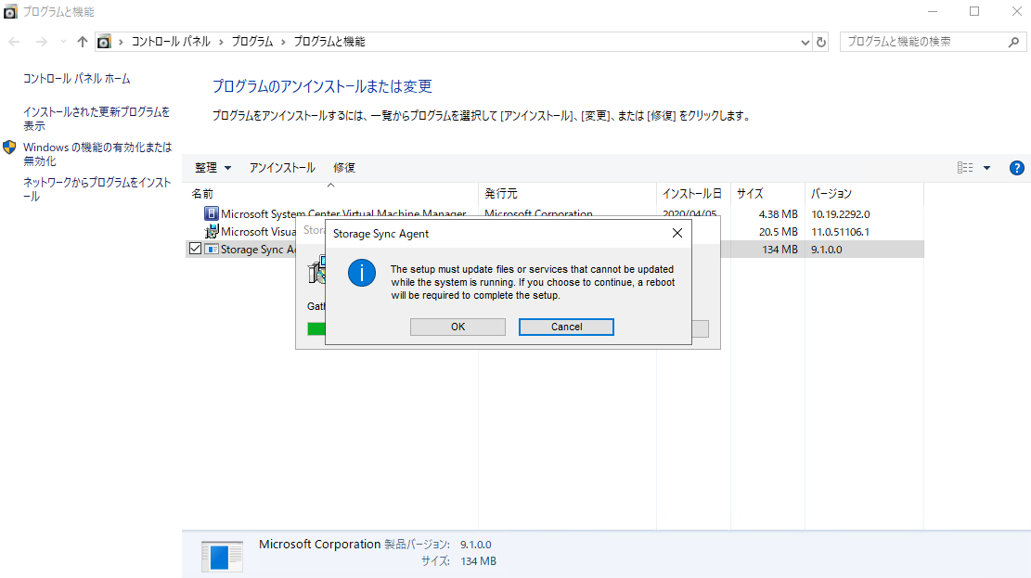Minimize the プログラムと機能 window

[x=933, y=12]
